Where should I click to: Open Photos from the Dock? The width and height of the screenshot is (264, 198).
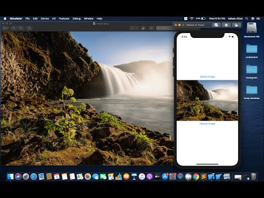(88, 177)
